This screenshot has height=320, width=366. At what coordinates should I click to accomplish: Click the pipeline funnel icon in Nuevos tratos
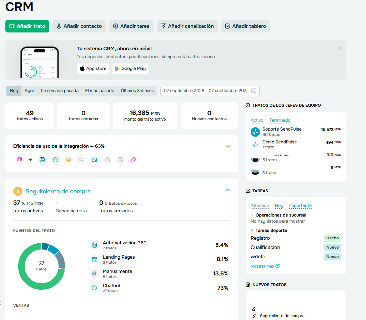click(x=254, y=316)
